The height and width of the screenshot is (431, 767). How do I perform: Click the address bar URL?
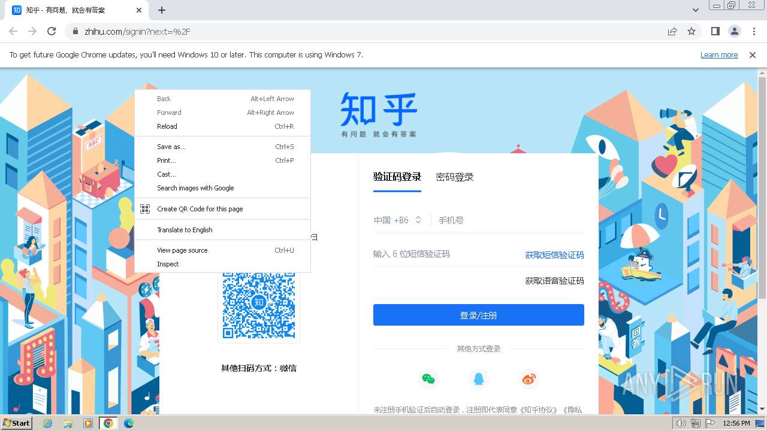138,31
